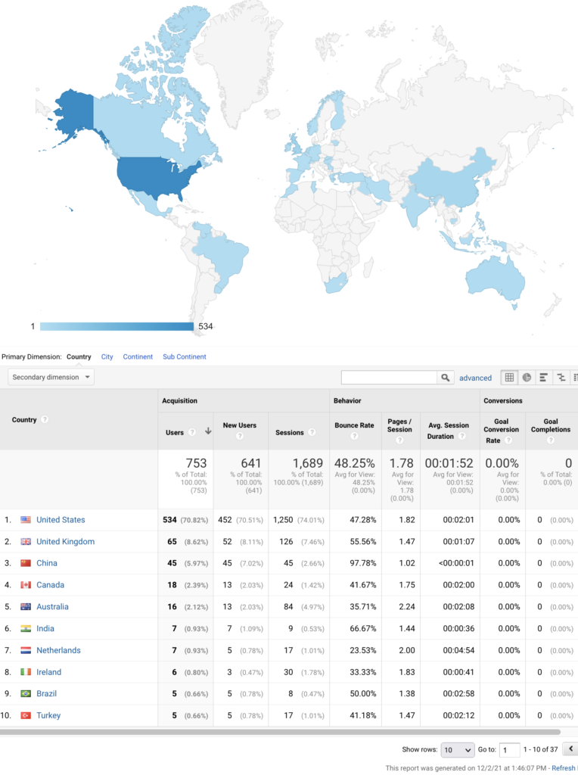The height and width of the screenshot is (775, 578).
Task: Switch to the performance bar view
Action: 543,378
